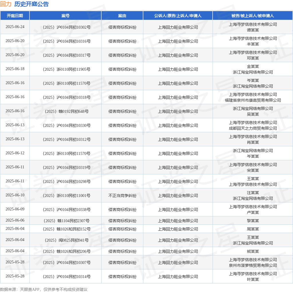This screenshot has height=292, width=293.
Task: Click defendant 成都回天之力商贸有限公司
Action: (x=253, y=128)
